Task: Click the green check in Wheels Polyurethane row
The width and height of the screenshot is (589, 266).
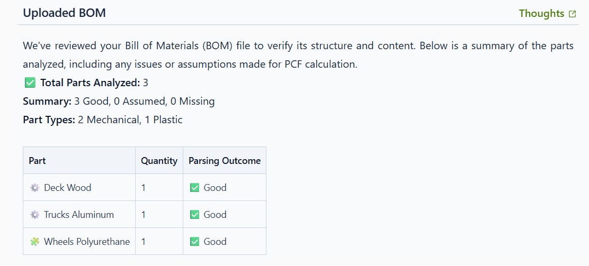Action: (194, 242)
